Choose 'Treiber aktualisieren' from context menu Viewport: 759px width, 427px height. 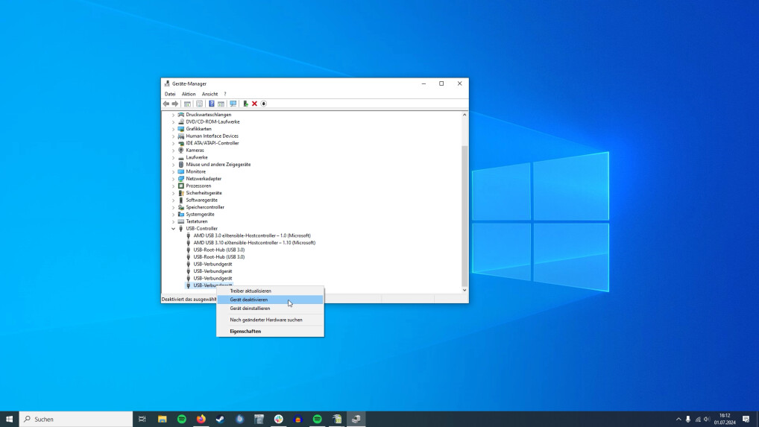pyautogui.click(x=251, y=291)
